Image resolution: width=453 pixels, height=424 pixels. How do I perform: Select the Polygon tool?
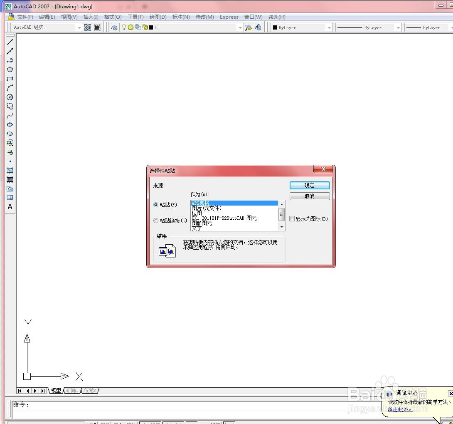10,69
